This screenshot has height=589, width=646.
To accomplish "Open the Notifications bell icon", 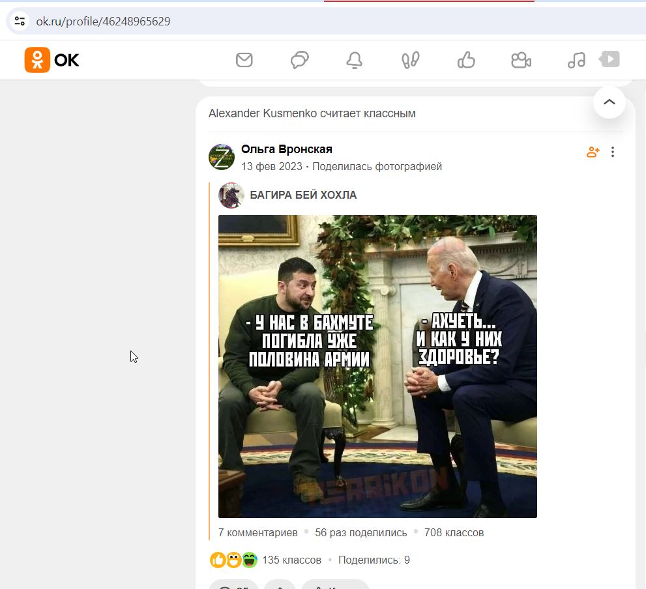I will (x=355, y=60).
